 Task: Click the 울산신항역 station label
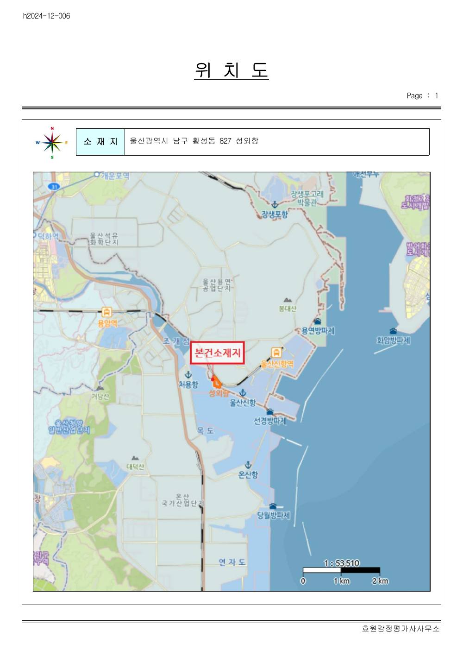[x=277, y=364]
